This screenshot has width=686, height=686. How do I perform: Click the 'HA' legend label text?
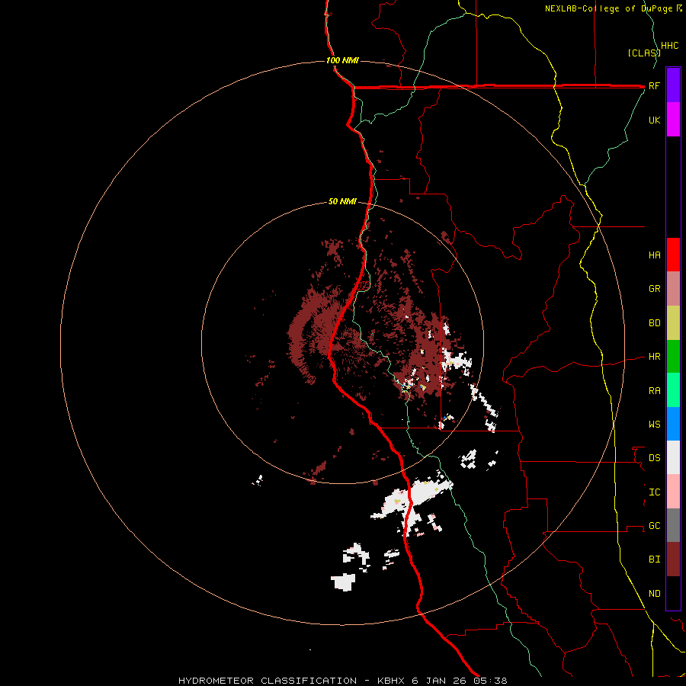click(x=654, y=255)
